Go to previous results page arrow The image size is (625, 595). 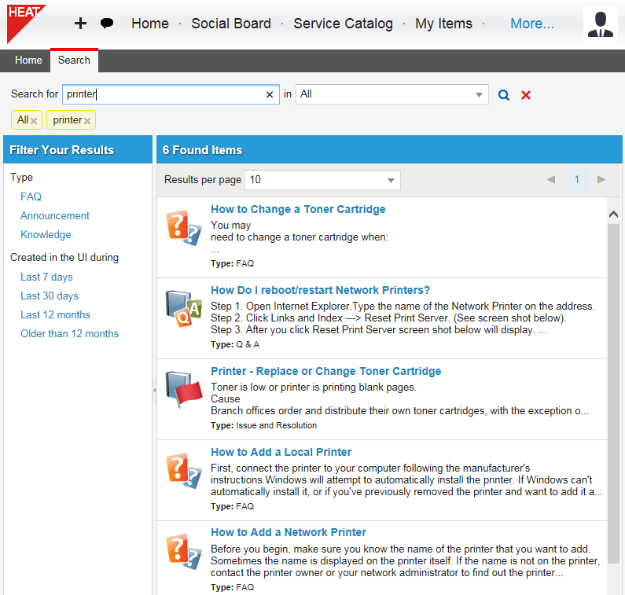tap(551, 179)
